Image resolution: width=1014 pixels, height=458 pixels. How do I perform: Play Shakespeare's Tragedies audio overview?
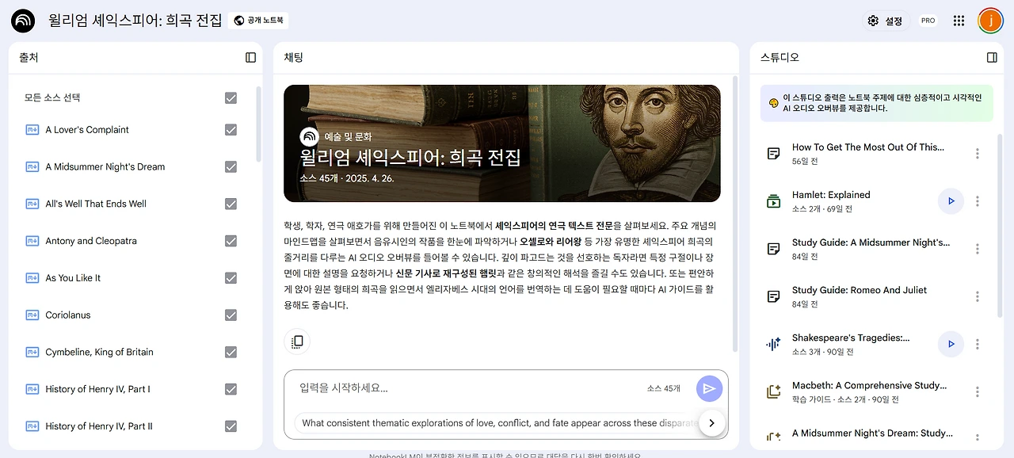tap(951, 344)
